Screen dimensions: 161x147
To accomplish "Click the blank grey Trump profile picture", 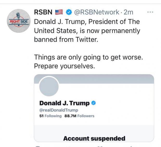I will pyautogui.click(x=49, y=87).
